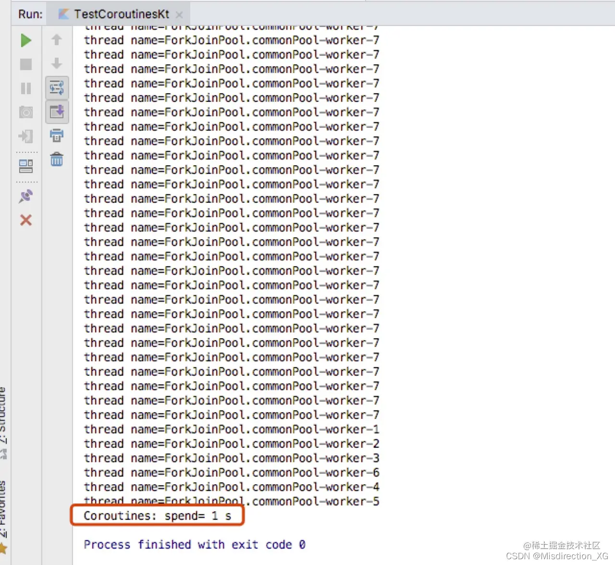615x565 pixels.
Task: Click the Clear All trash icon
Action: (57, 159)
